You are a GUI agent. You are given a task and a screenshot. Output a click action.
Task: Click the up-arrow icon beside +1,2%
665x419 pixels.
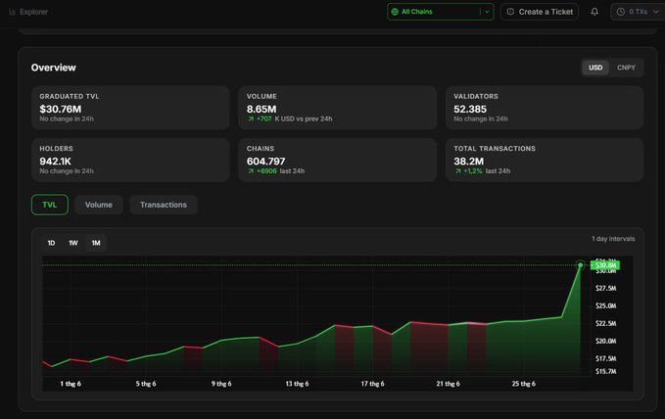pos(458,171)
